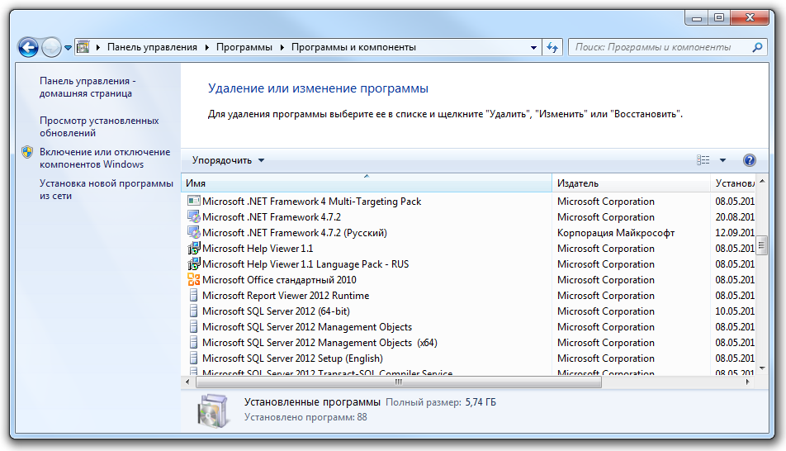The image size is (786, 451).
Task: Select 'Microsoft SQL Server 2012 (64-bit)' entry
Action: tap(277, 311)
